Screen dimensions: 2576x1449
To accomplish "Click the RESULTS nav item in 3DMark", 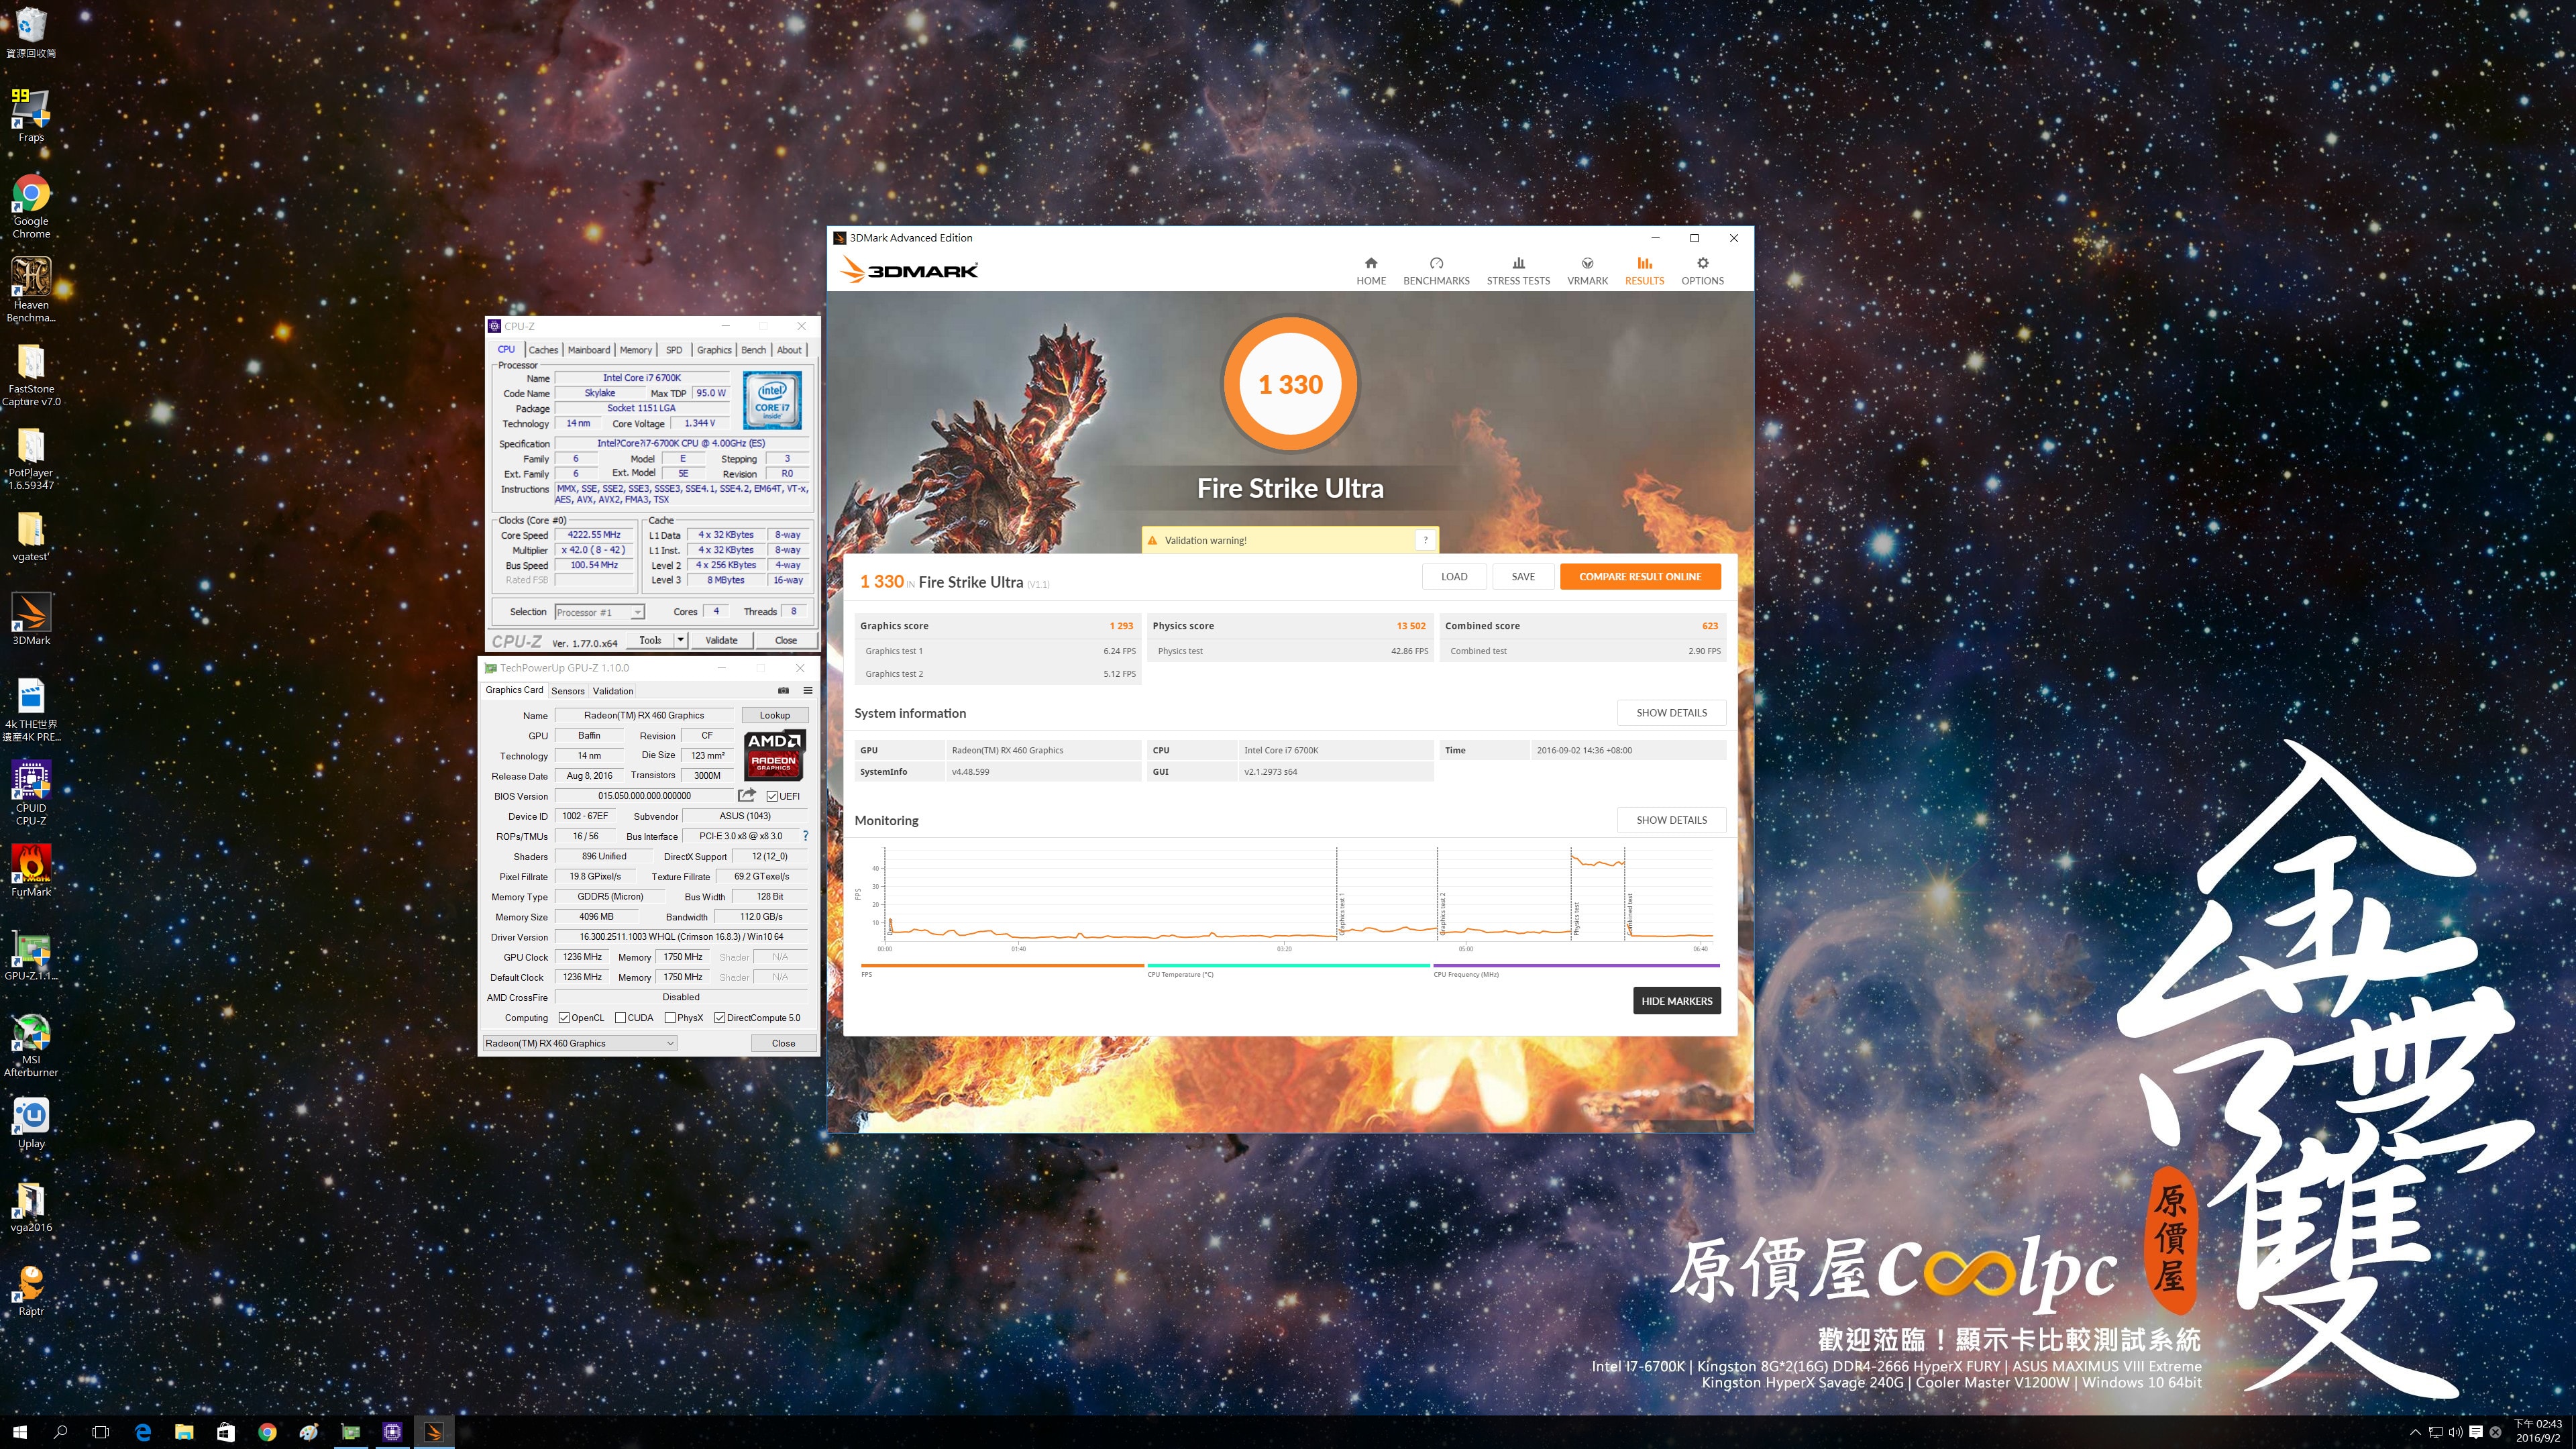I will tap(1644, 271).
